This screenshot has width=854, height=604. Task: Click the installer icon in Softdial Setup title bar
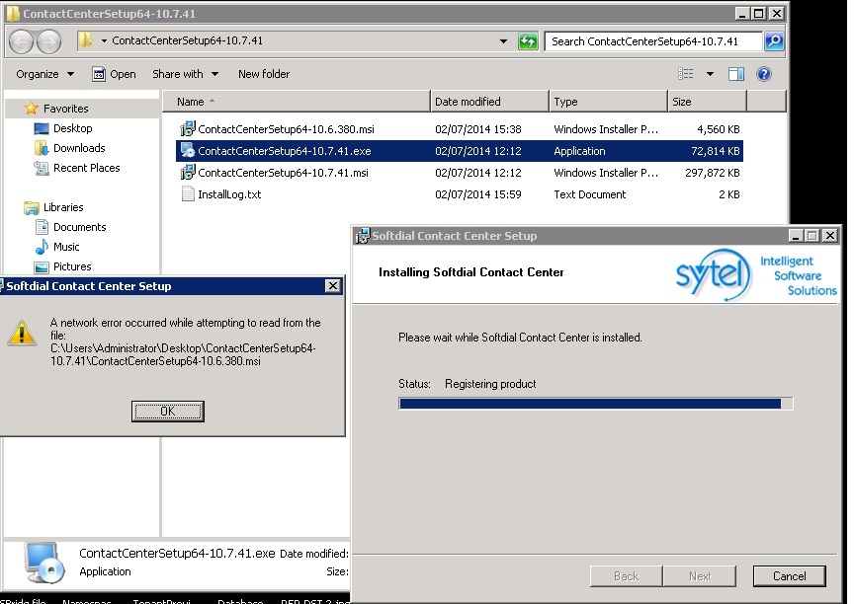(362, 236)
